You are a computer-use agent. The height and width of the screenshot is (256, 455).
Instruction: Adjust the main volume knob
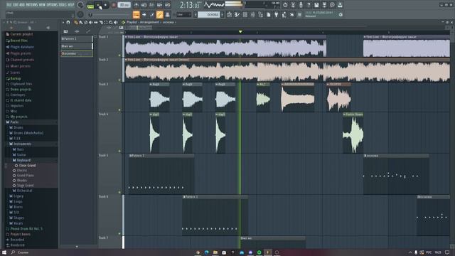tap(80, 5)
